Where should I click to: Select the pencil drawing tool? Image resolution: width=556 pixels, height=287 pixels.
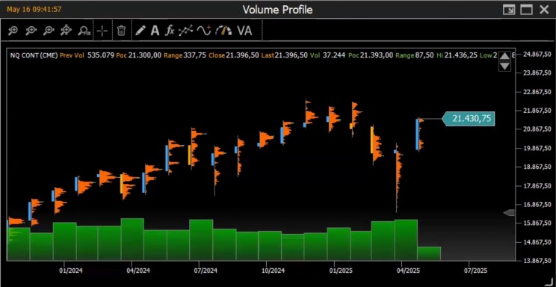[140, 31]
